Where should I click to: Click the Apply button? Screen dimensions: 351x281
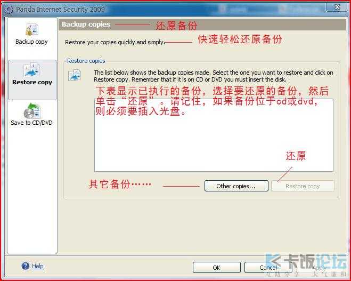point(319,268)
